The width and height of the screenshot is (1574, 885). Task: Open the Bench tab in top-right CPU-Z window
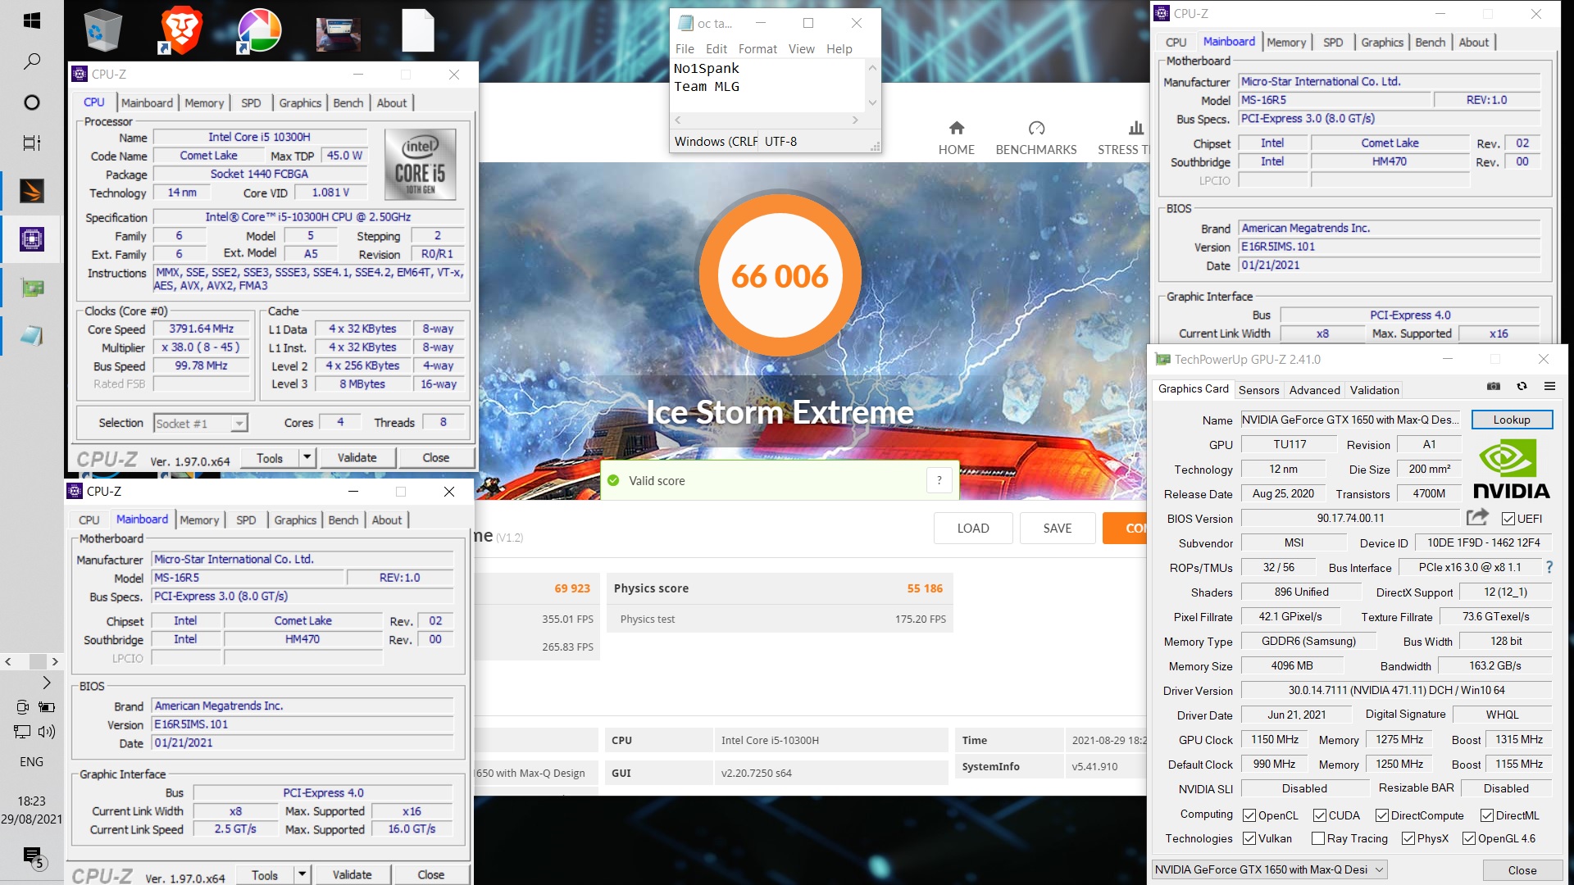pos(1431,43)
